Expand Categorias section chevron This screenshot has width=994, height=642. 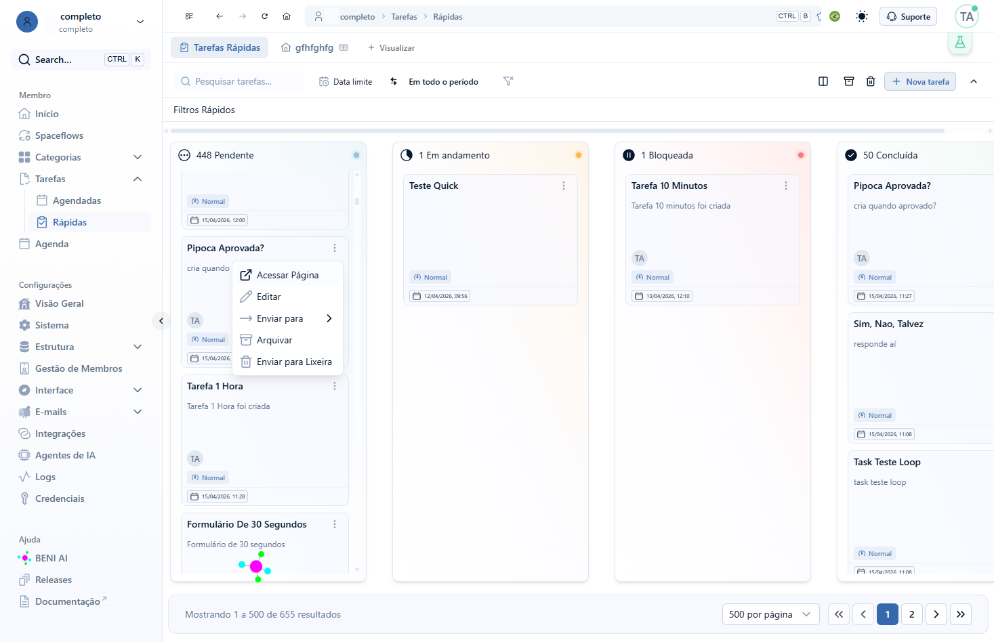[x=138, y=157]
